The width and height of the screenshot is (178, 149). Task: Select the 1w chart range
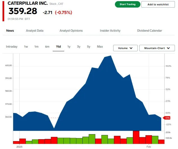coord(26,46)
